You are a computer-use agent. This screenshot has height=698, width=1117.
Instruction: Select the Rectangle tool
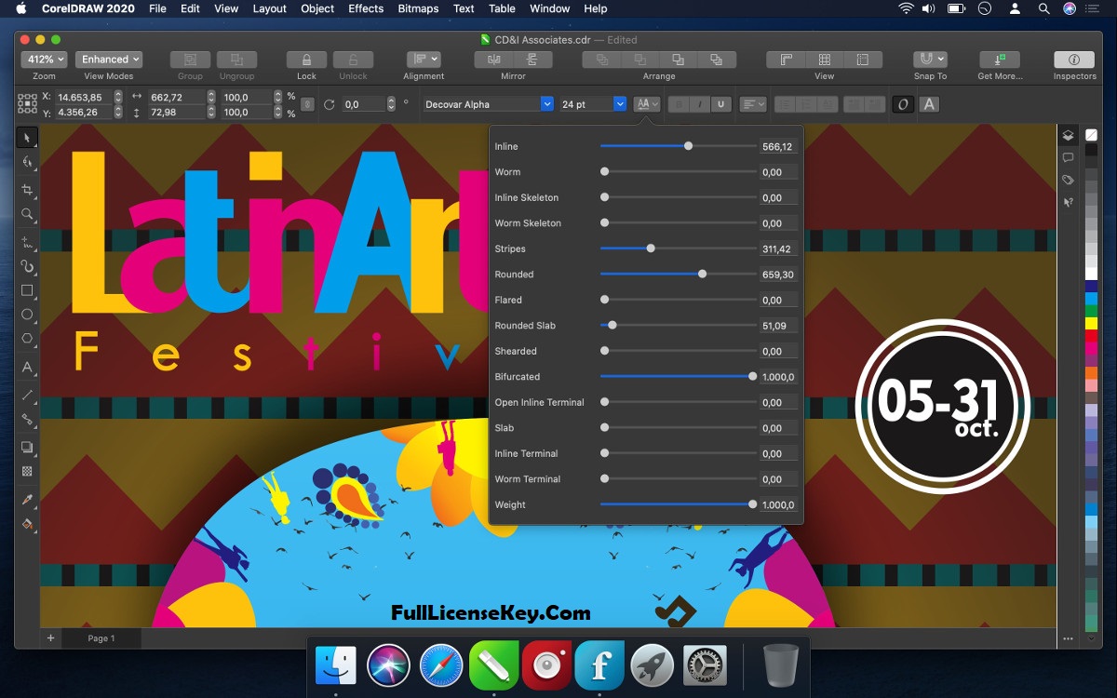27,290
